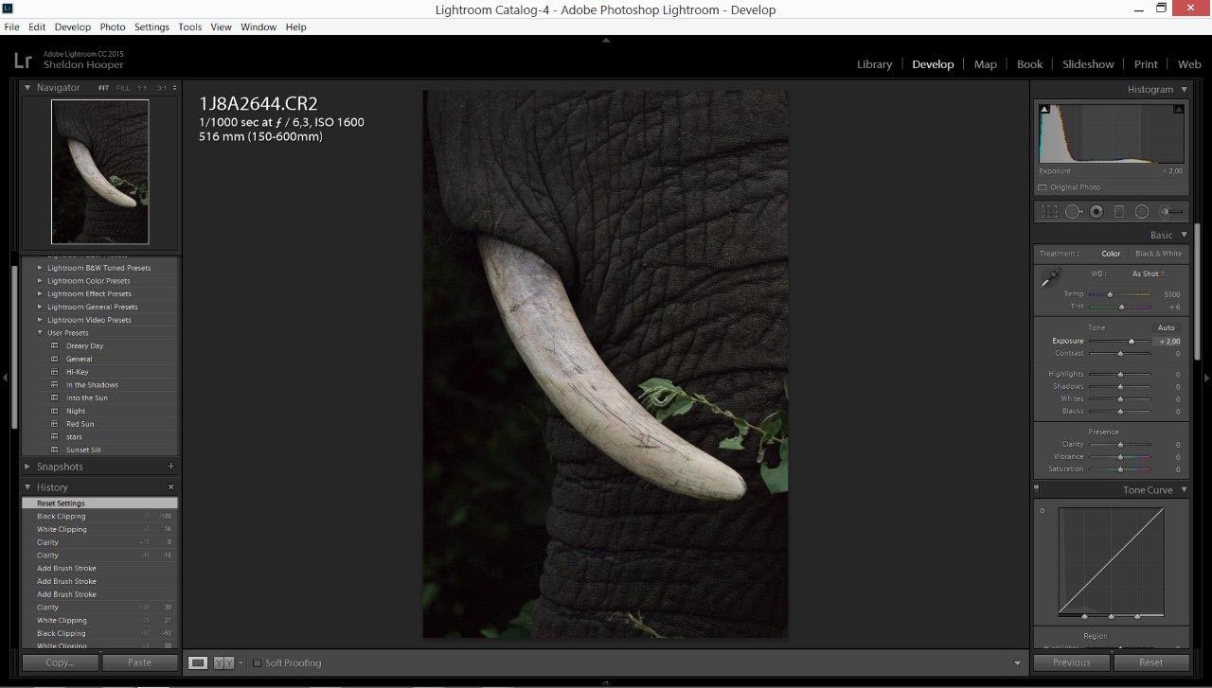
Task: Click the Navigator preview thumbnail
Action: click(99, 171)
